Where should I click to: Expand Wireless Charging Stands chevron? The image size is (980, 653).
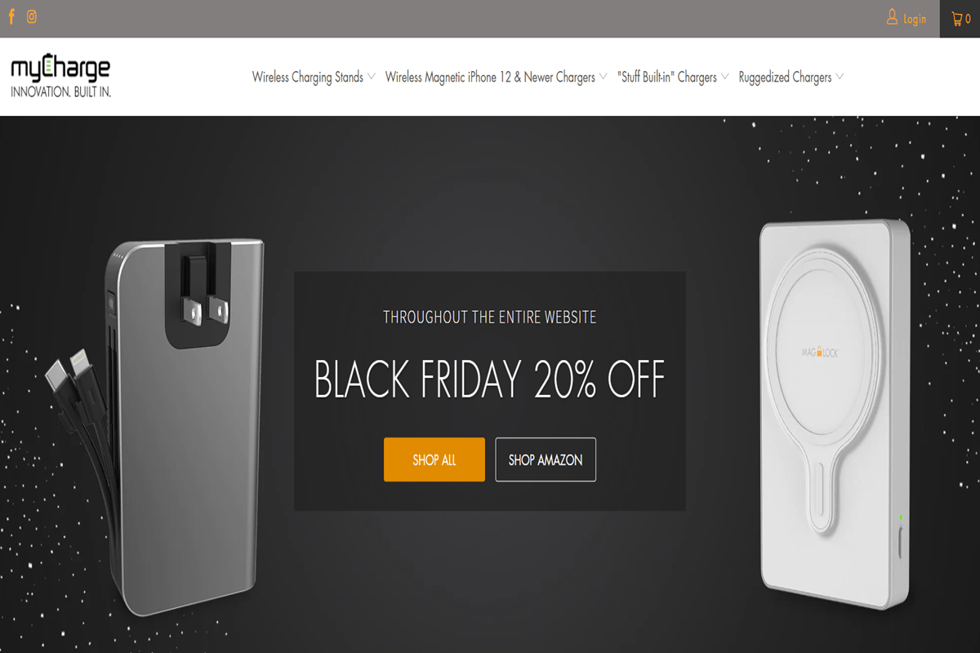pyautogui.click(x=371, y=77)
